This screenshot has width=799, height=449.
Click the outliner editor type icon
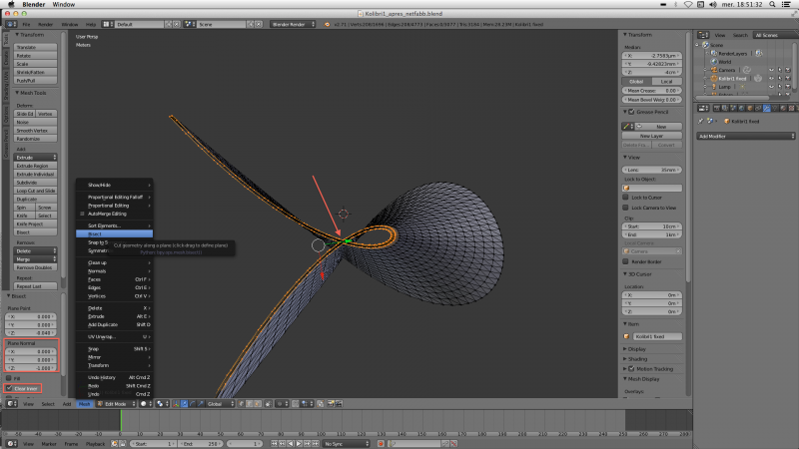coord(703,35)
